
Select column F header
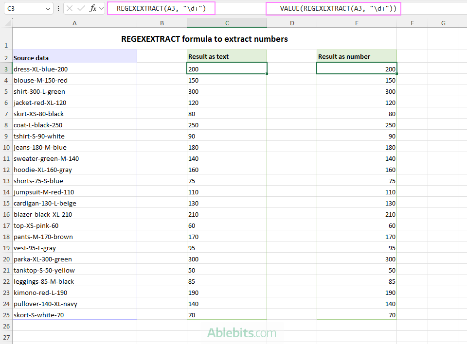(x=412, y=23)
